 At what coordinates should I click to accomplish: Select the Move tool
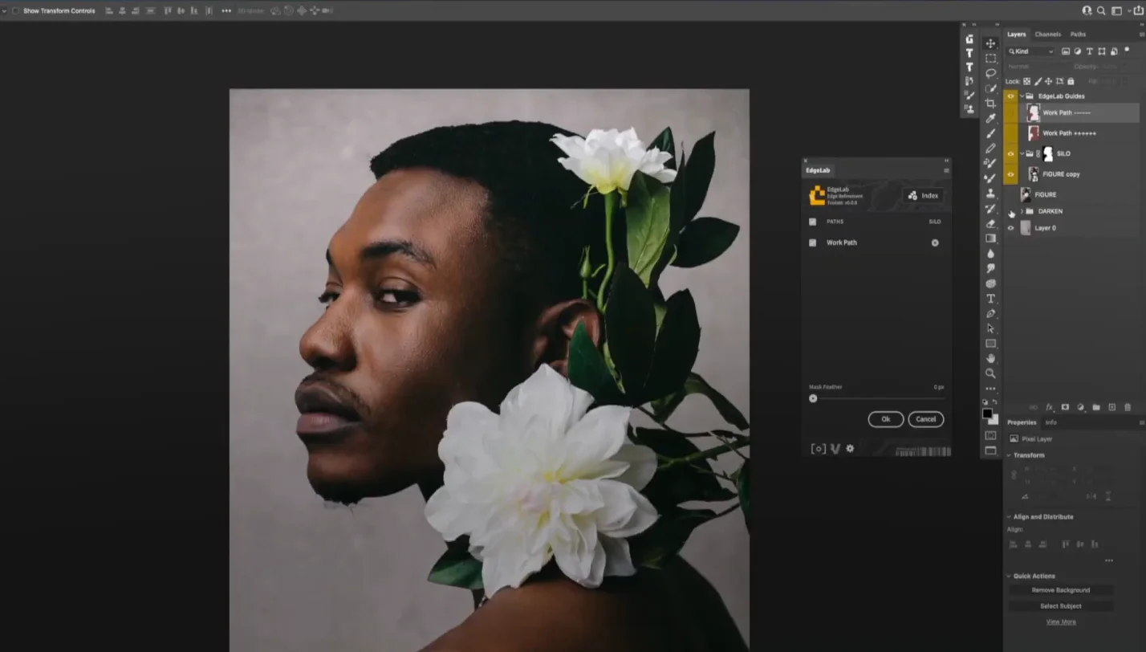pos(990,43)
